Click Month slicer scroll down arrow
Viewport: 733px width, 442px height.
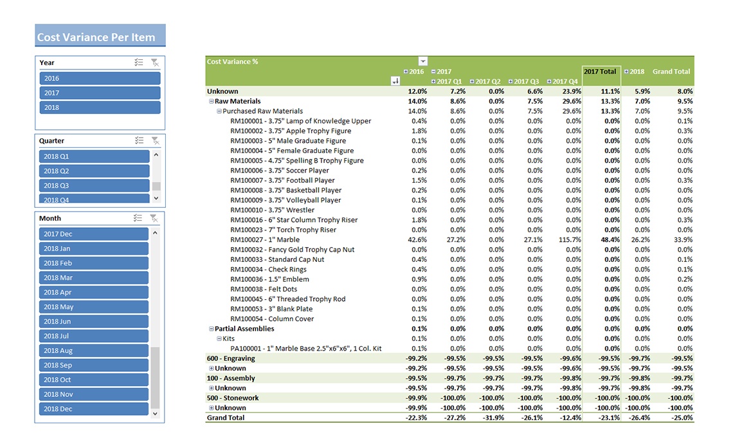tap(155, 414)
